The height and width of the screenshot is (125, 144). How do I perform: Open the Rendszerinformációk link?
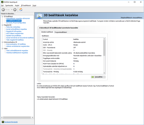tap(11, 122)
